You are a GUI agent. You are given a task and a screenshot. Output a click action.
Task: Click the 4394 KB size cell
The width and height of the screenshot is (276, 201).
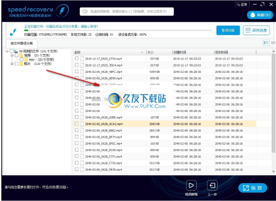[x=154, y=72]
